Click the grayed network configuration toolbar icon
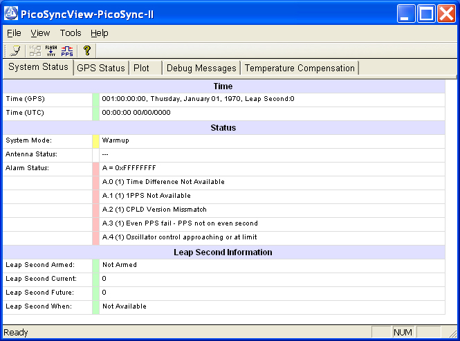The height and width of the screenshot is (341, 460). point(35,50)
